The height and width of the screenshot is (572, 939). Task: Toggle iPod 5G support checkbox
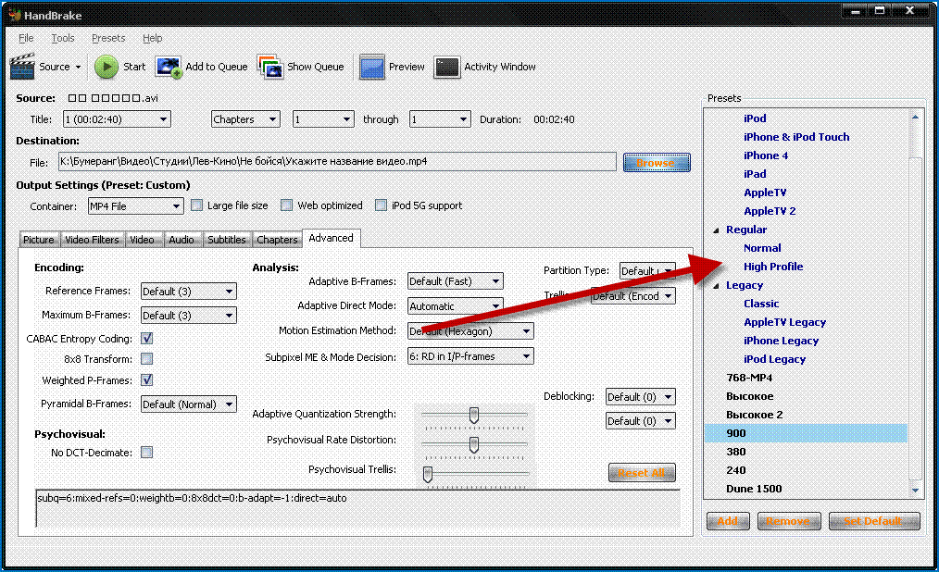(x=381, y=205)
